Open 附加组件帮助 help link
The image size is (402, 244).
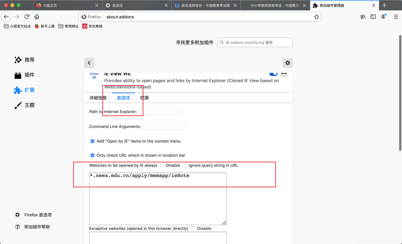click(33, 227)
